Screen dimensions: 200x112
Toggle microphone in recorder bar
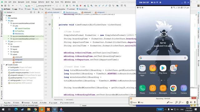tap(195, 102)
